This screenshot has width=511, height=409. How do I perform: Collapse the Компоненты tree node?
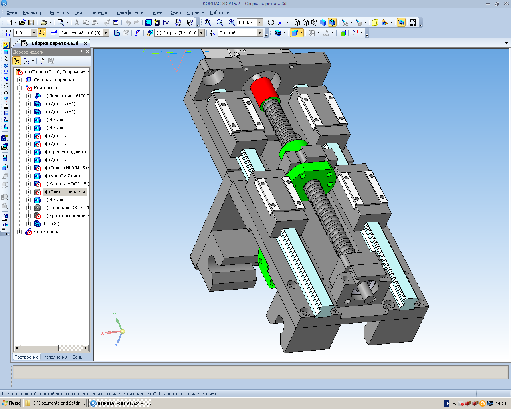[19, 88]
